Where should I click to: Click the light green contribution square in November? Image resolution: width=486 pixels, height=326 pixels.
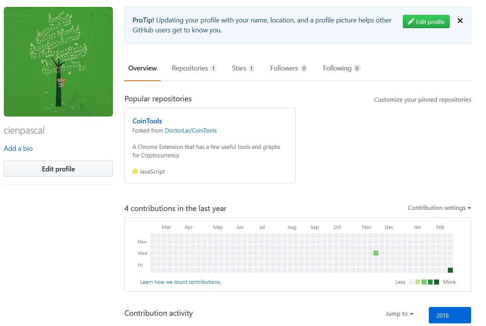click(376, 253)
